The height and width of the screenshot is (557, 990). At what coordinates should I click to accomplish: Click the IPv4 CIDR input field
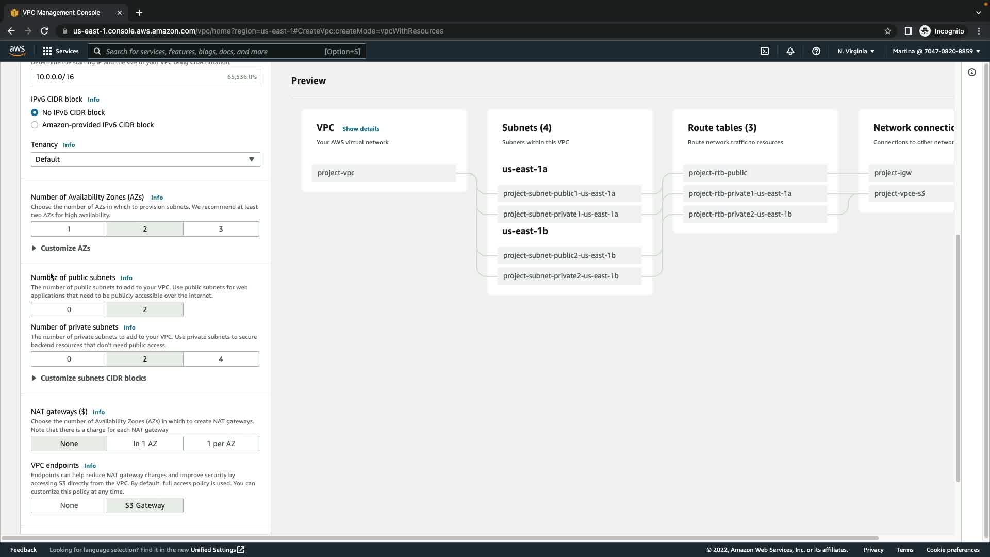(x=129, y=77)
